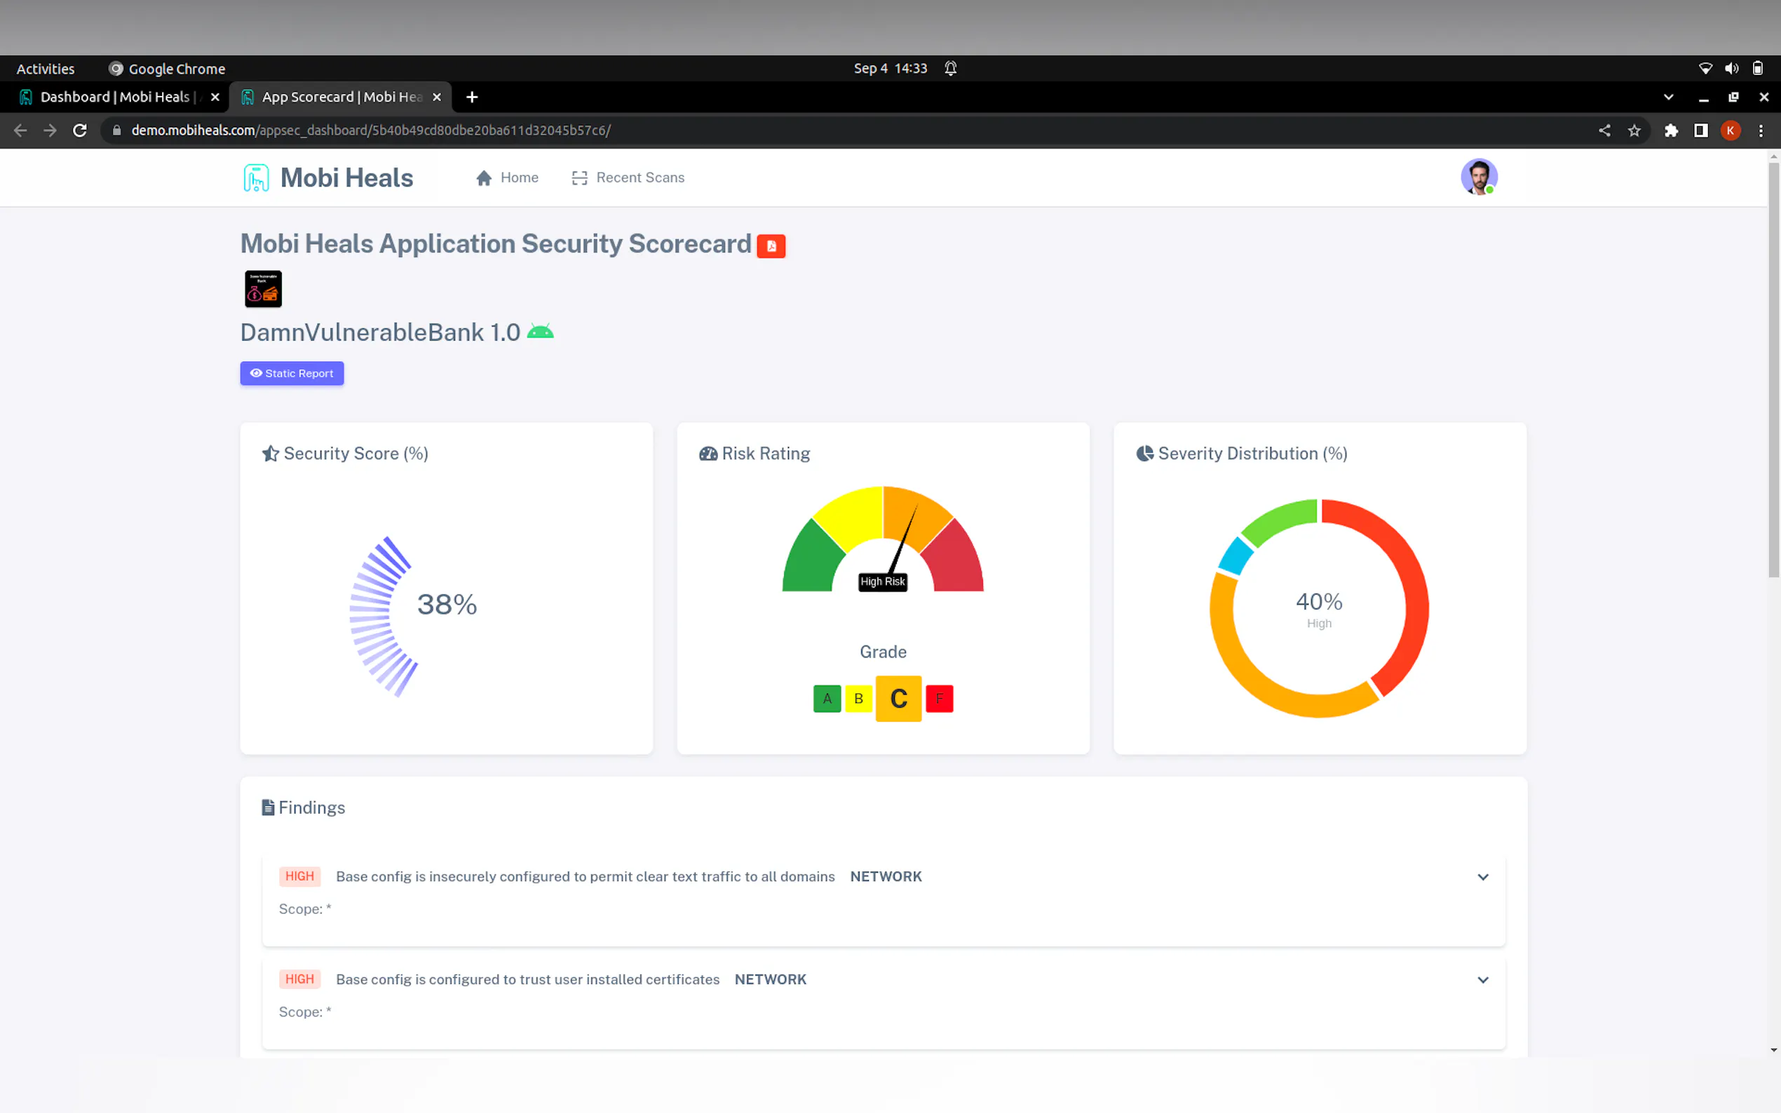1781x1113 pixels.
Task: Click the 38% security score value
Action: [x=447, y=604]
